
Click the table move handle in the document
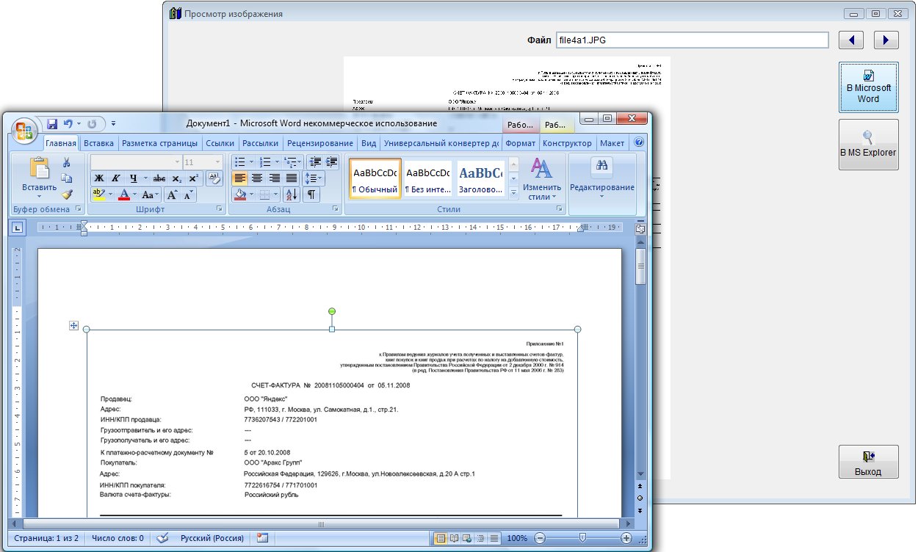click(73, 325)
